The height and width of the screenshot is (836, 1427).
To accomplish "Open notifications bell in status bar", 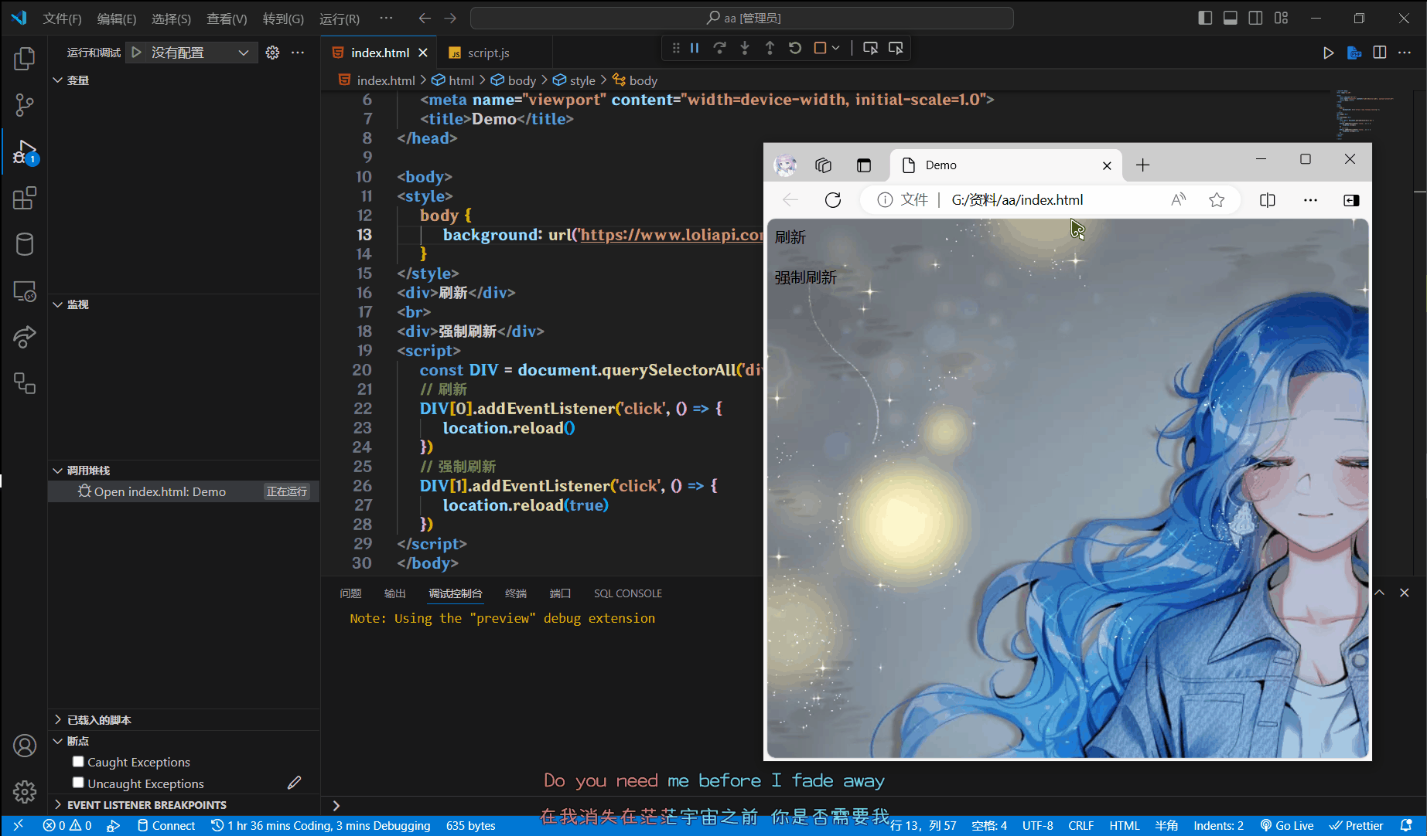I will tap(1406, 825).
